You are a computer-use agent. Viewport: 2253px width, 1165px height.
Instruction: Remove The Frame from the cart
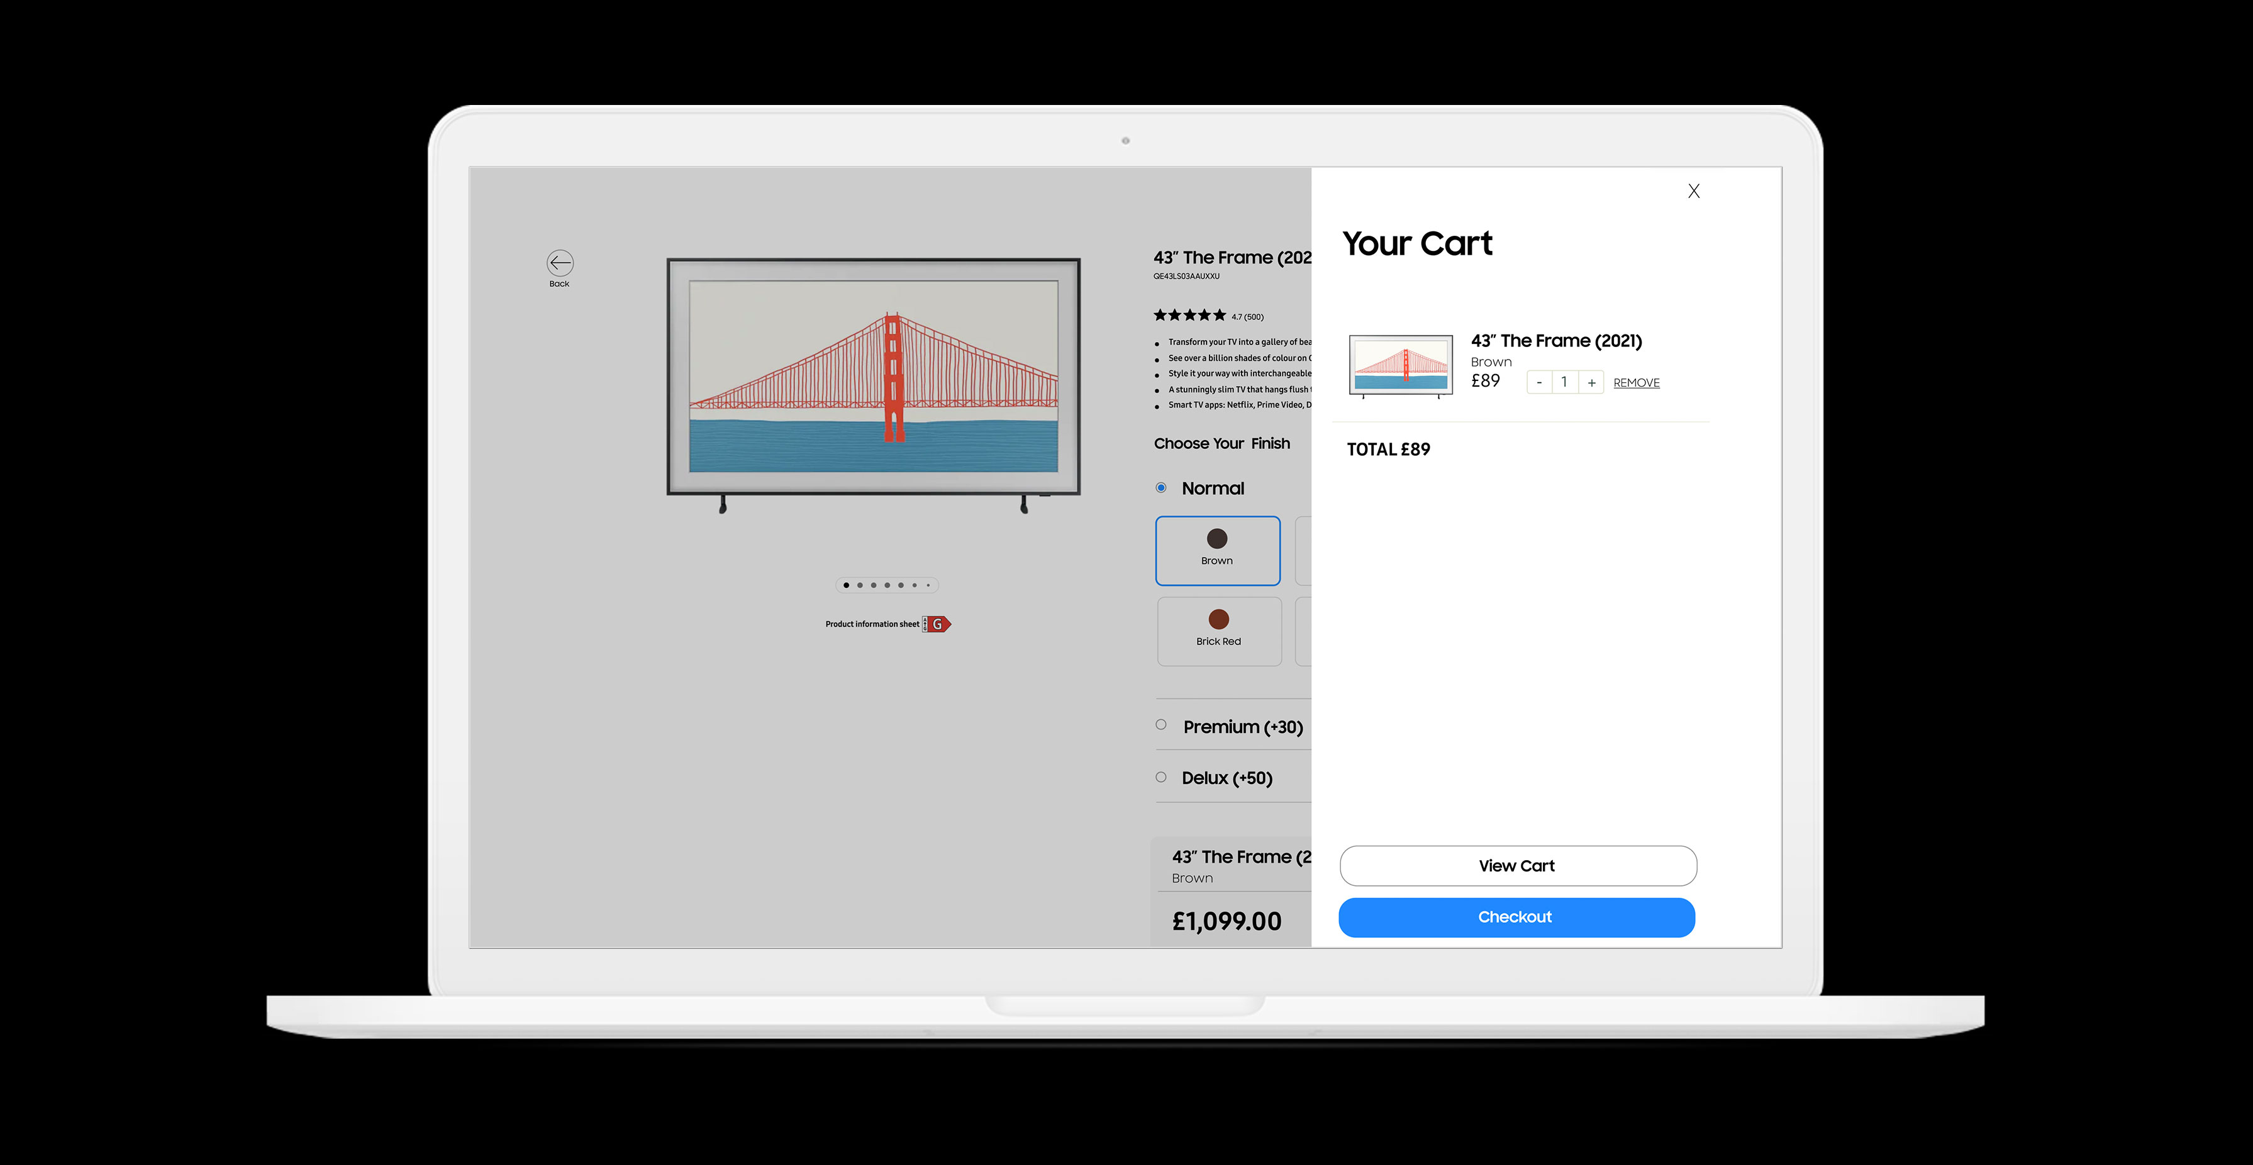(1637, 383)
